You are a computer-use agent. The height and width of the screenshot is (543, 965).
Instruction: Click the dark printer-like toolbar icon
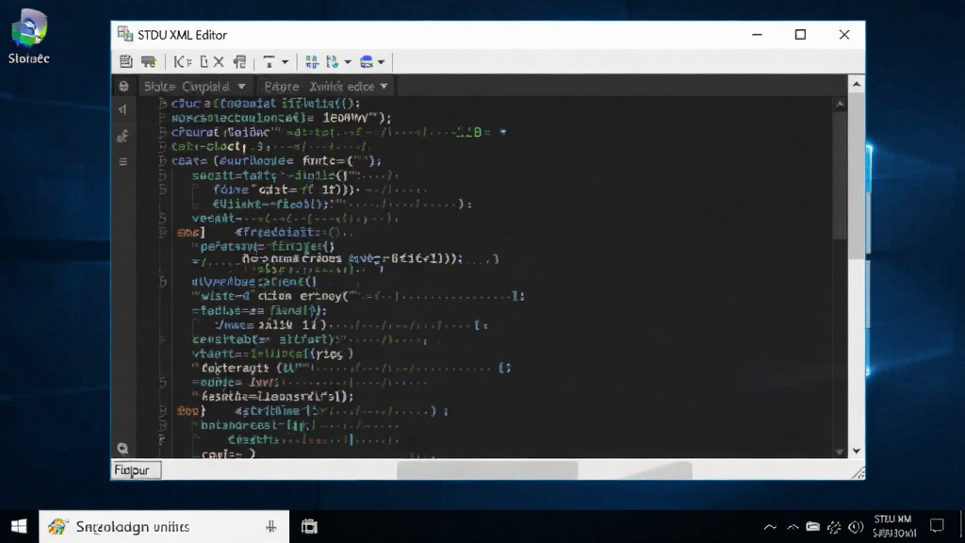148,61
